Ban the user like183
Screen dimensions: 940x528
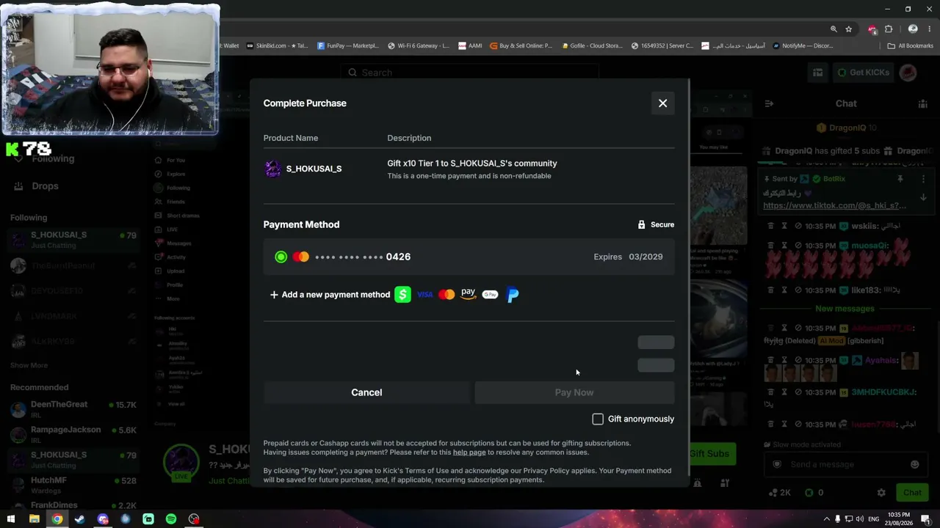[x=798, y=290]
